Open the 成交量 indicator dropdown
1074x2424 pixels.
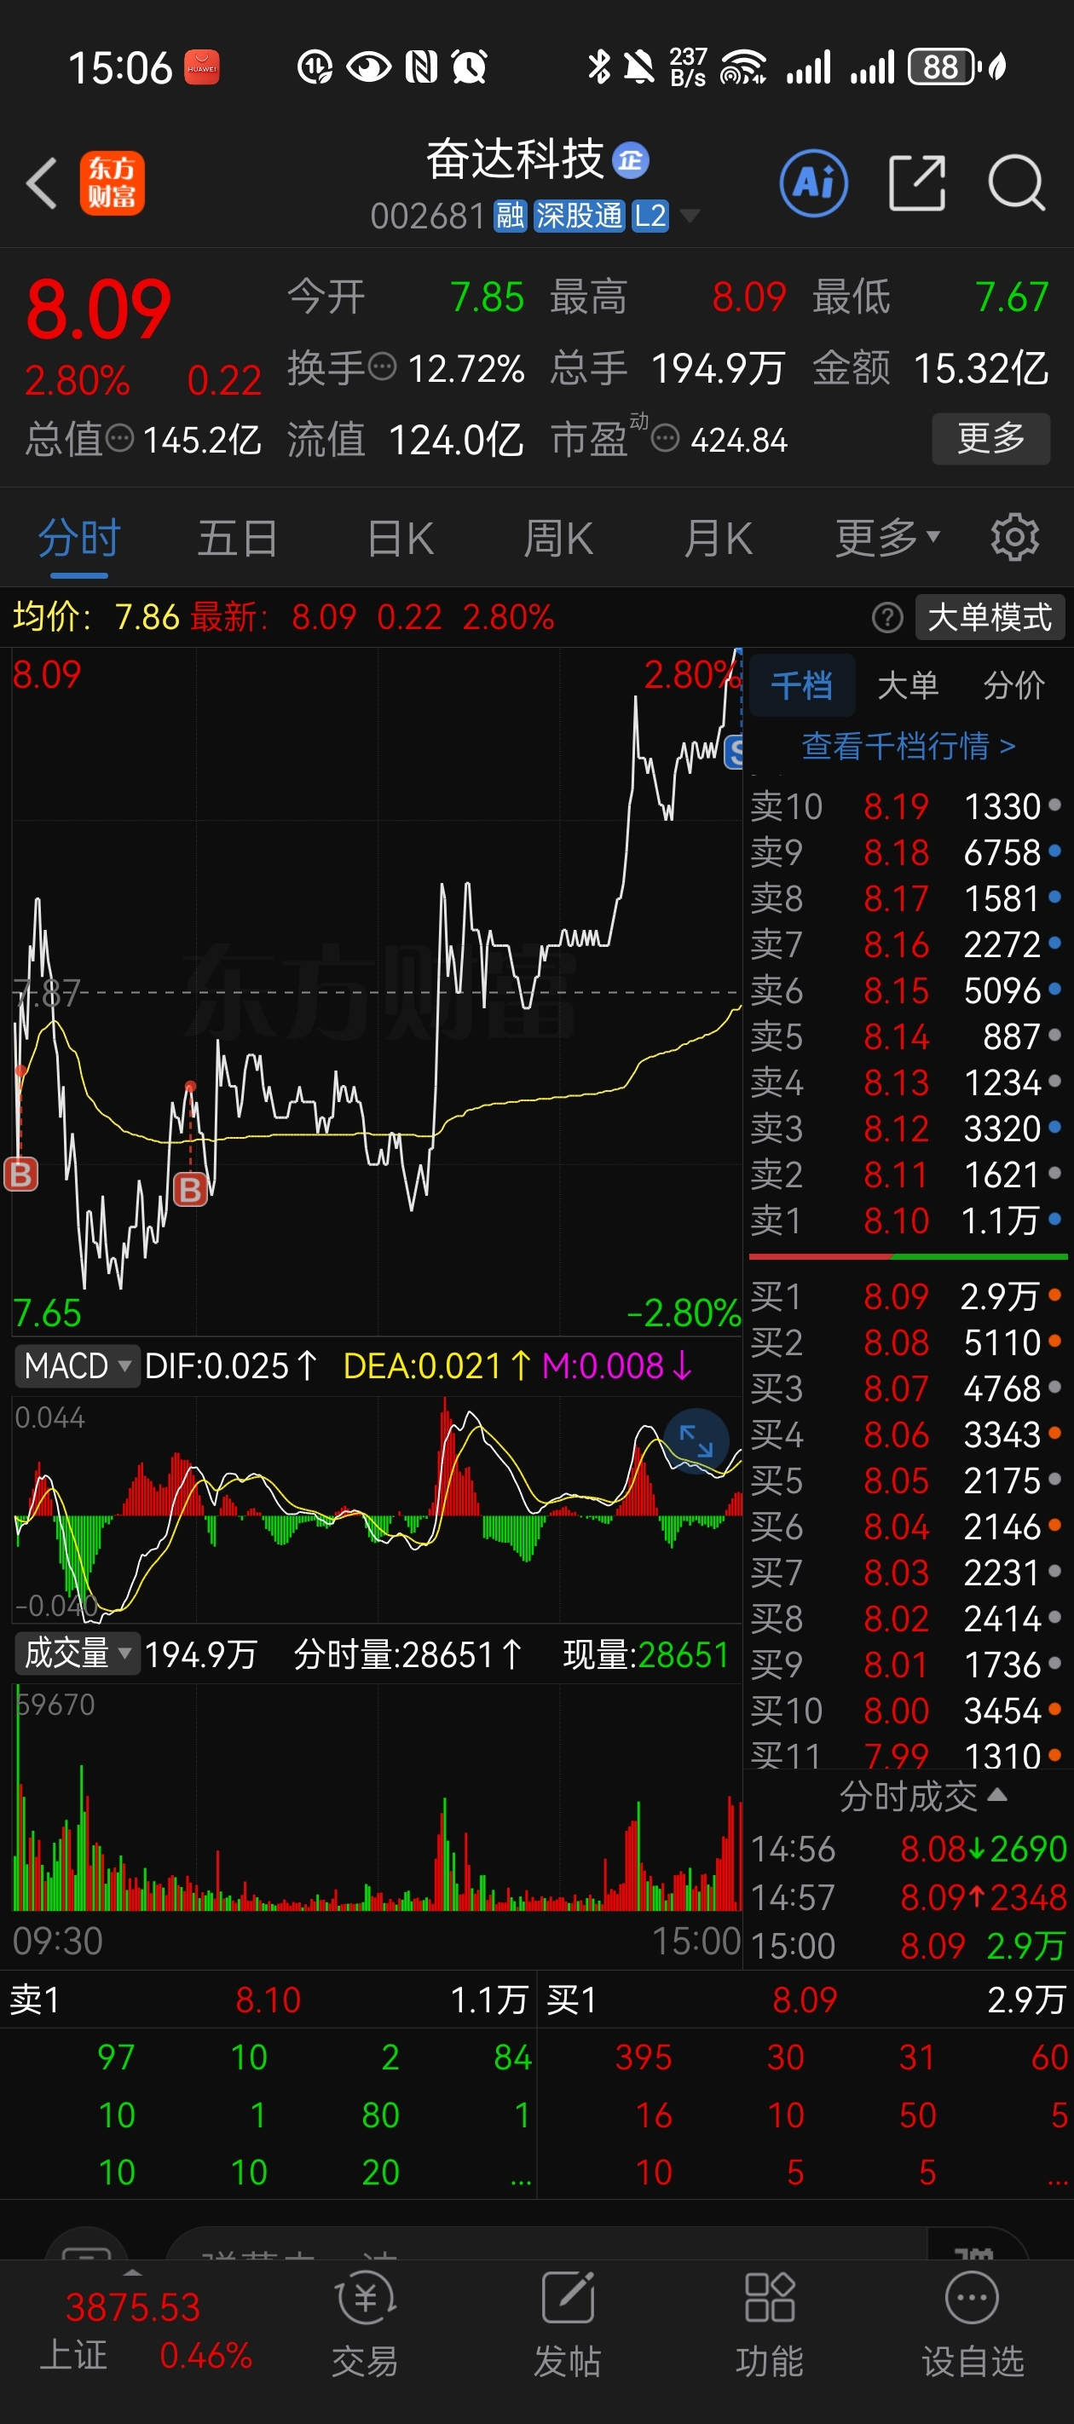[x=78, y=1654]
